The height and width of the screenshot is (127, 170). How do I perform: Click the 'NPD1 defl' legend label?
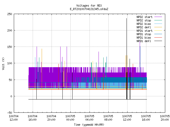pos(144,41)
